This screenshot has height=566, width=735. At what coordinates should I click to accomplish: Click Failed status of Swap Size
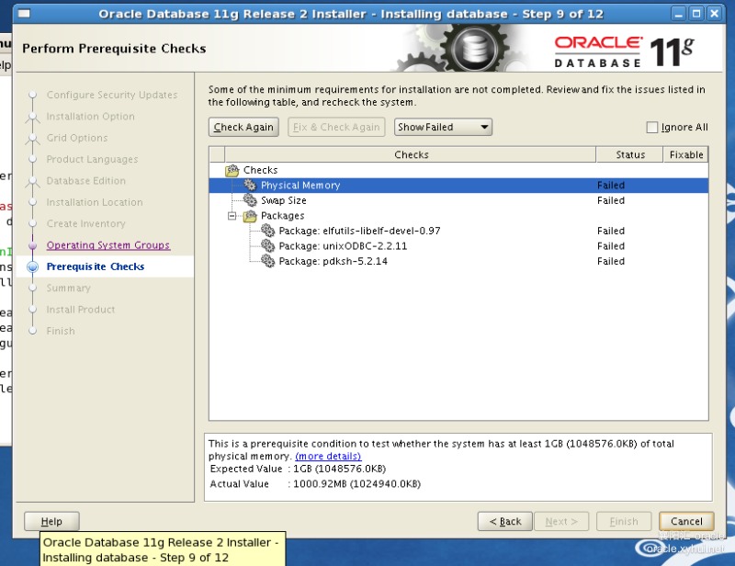click(x=611, y=200)
